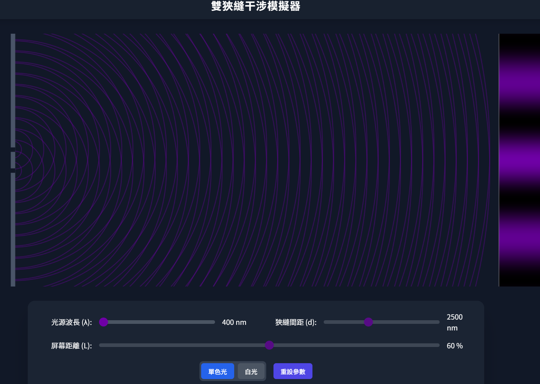Click the 雙狹縫干涉模擬器 page title
This screenshot has height=384, width=540.
coord(256,6)
